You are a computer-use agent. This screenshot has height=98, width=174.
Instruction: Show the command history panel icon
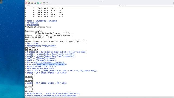[x=38, y=3]
